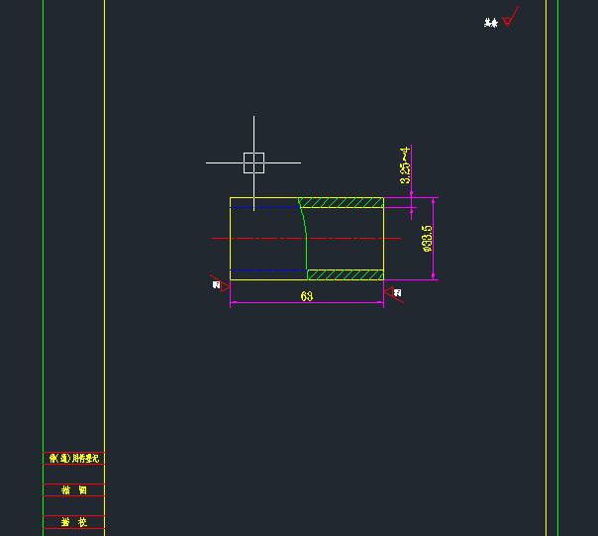The image size is (598, 536).
Task: Select the 3.25~4 wall thickness dimension text
Action: point(405,164)
